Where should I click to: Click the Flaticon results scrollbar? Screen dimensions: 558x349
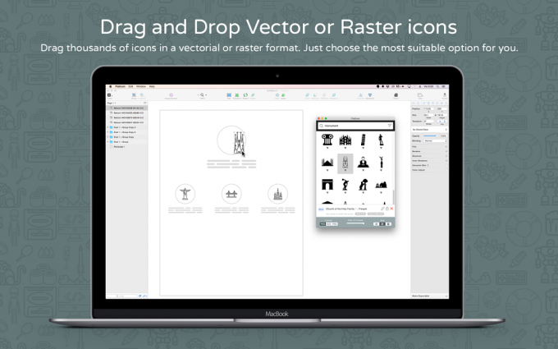click(x=393, y=196)
